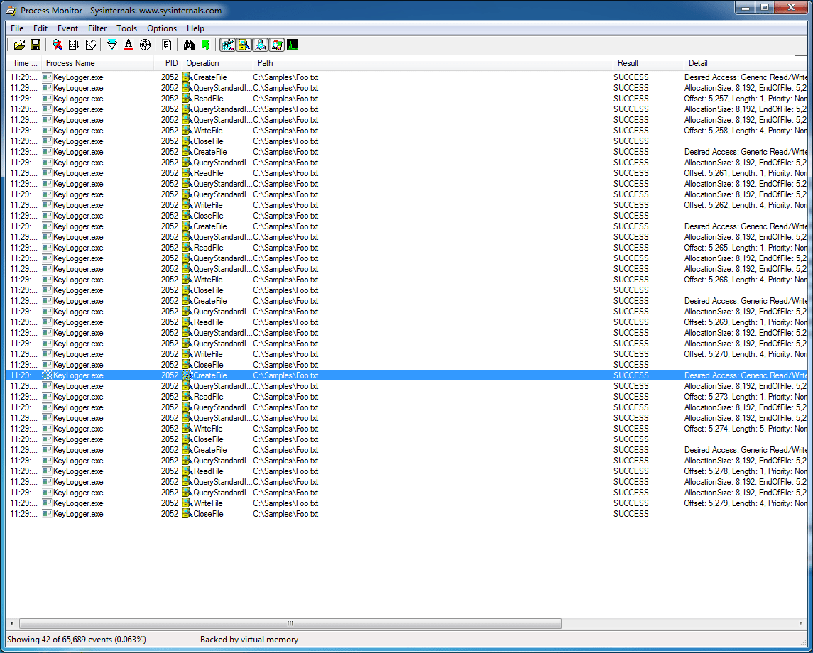Open the Filter menu
This screenshot has width=813, height=653.
[x=97, y=28]
